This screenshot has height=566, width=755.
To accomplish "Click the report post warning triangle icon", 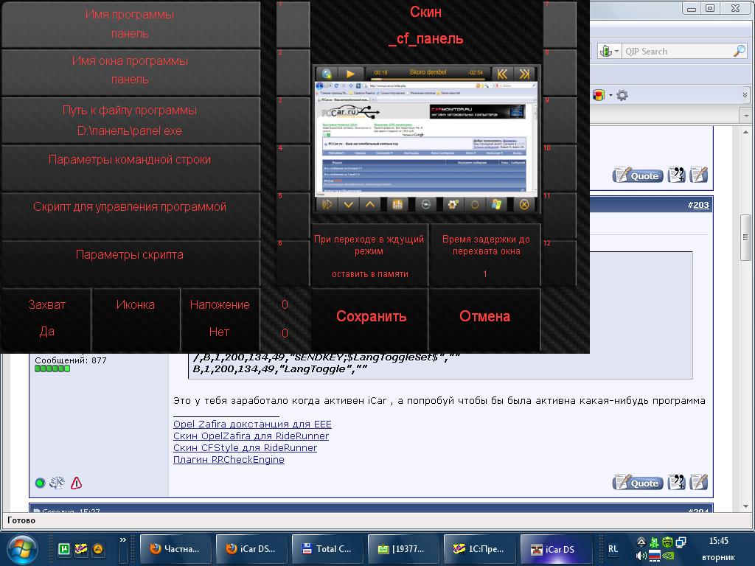I will 76,483.
